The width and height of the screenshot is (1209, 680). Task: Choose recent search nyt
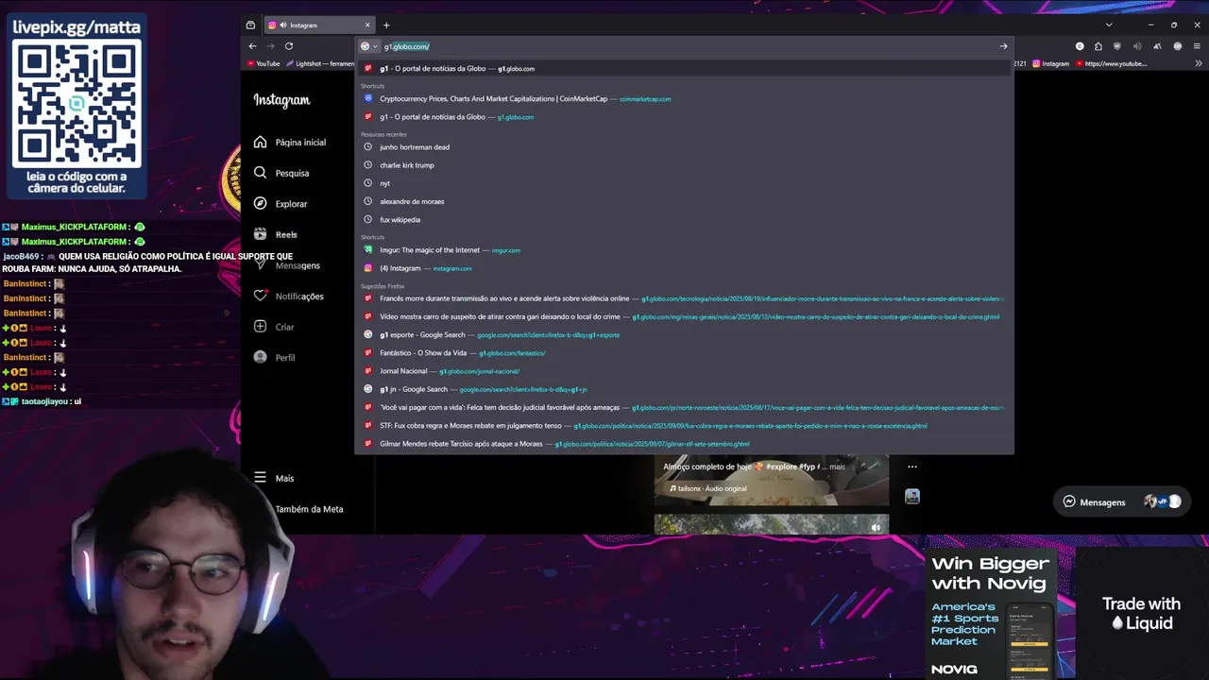pyautogui.click(x=684, y=183)
